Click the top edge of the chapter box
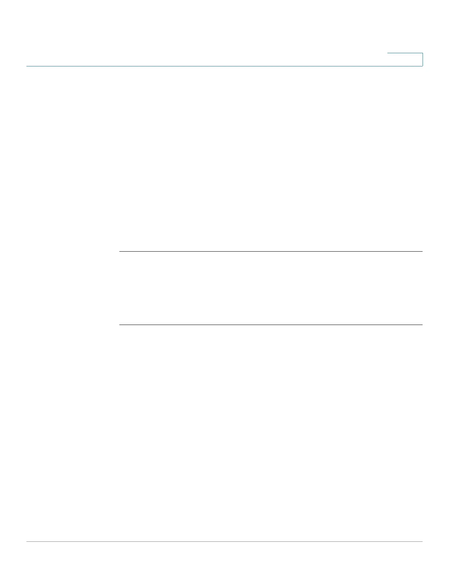Viewport: 449px width, 581px height. tap(405, 53)
